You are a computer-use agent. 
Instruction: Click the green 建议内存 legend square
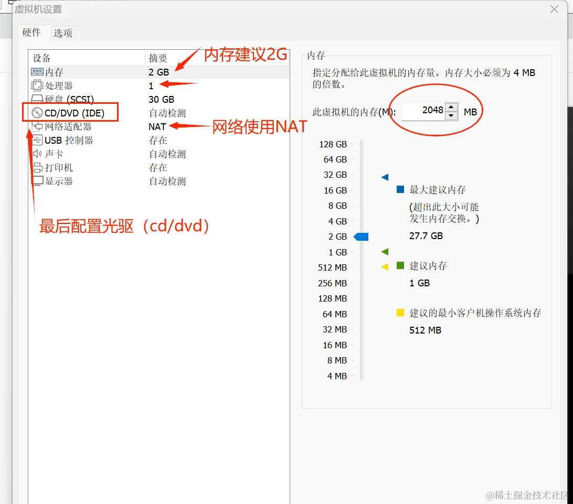point(400,265)
